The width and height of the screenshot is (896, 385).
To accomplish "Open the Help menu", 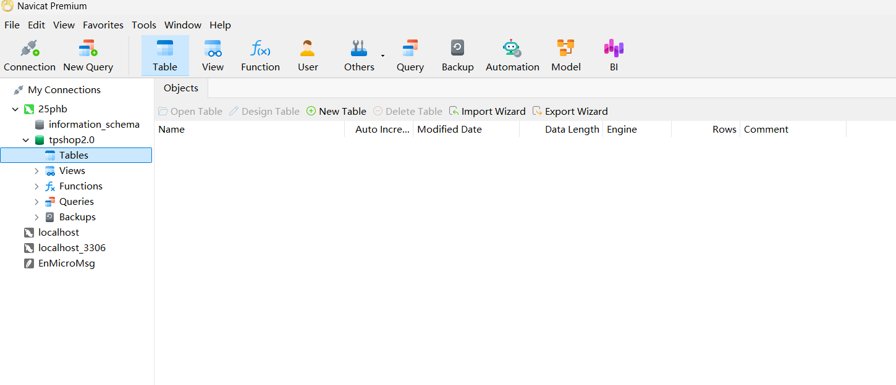I will 220,25.
